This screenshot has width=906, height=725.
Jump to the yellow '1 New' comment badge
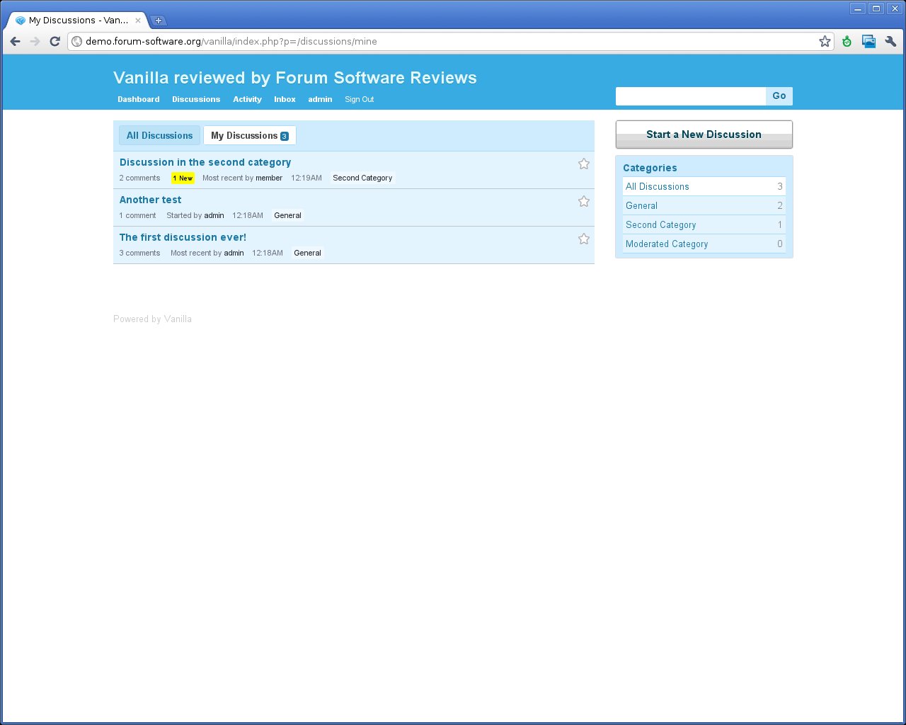[183, 178]
